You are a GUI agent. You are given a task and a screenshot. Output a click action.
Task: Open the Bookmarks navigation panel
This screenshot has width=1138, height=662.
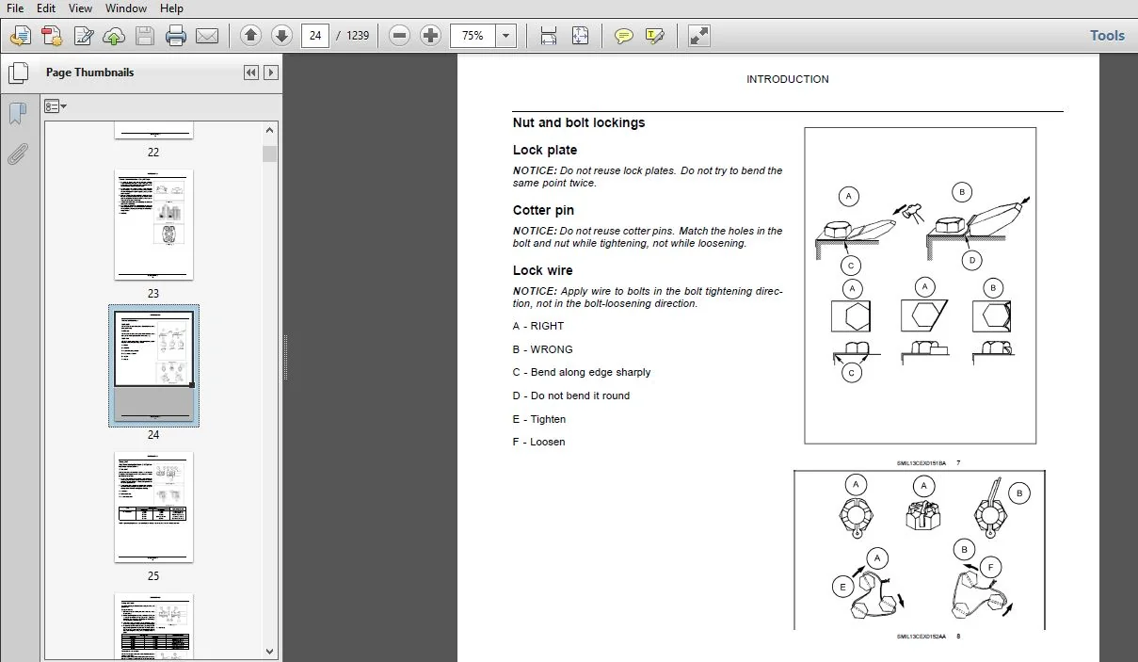[17, 114]
